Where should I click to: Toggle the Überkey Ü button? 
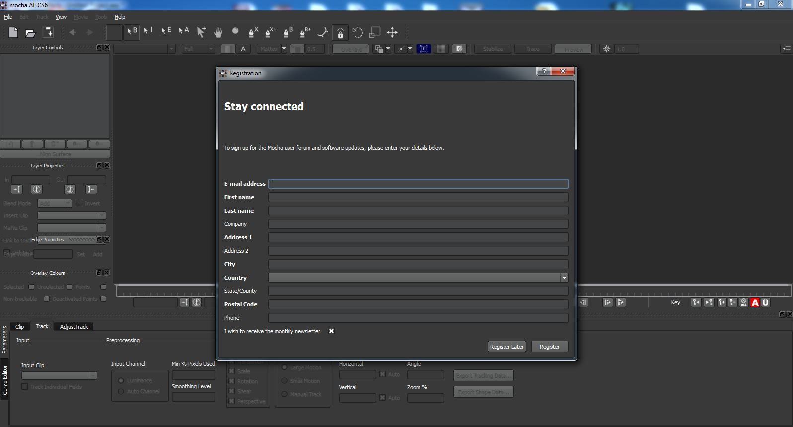tap(766, 302)
